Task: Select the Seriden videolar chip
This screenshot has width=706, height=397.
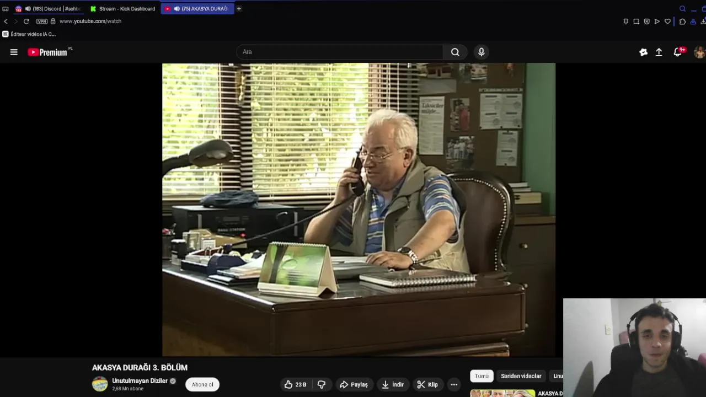Action: click(x=521, y=376)
